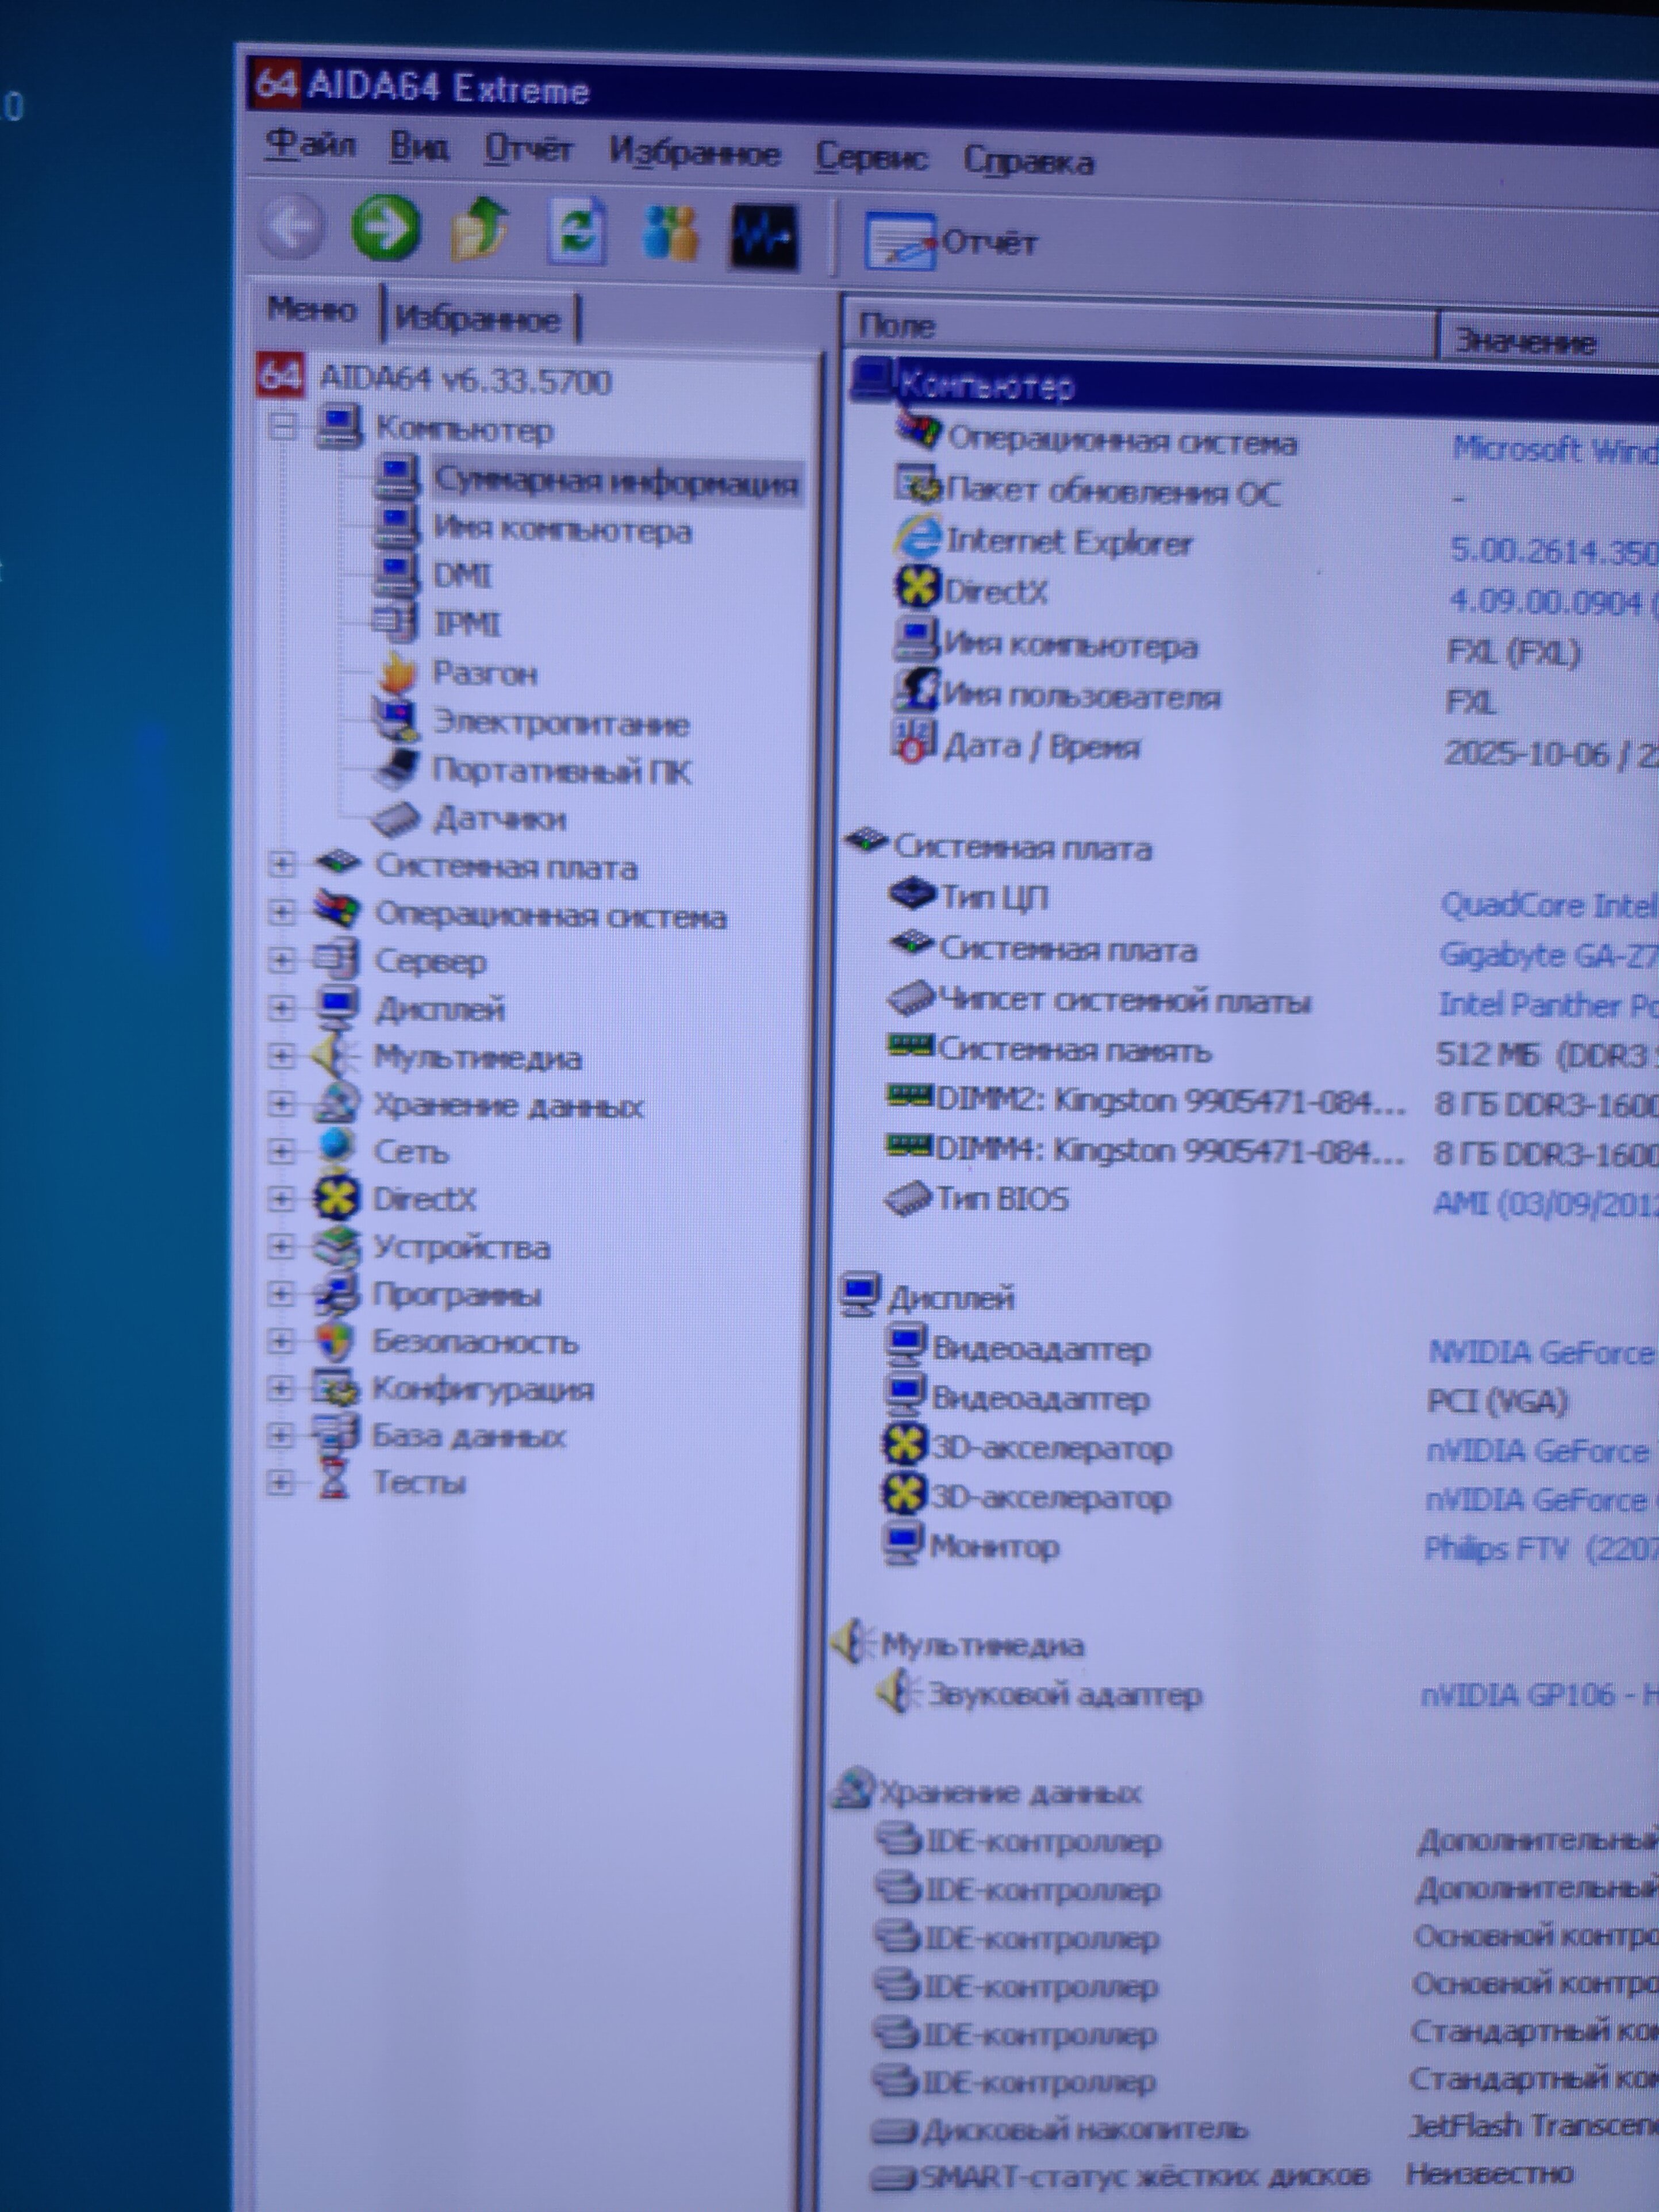Open the System Stability Test graph icon

[x=764, y=237]
